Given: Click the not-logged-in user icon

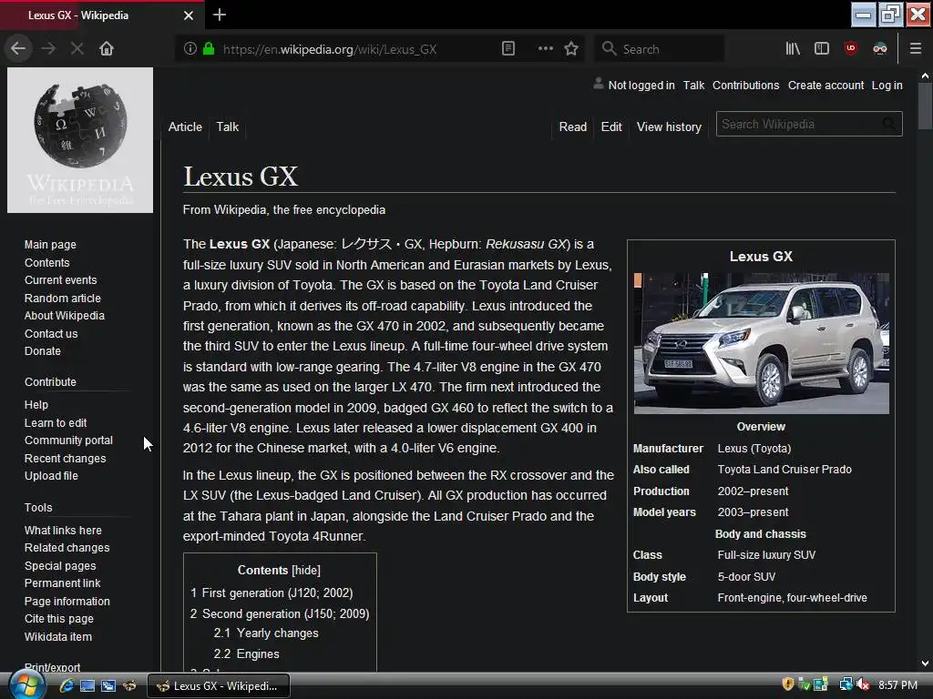Looking at the screenshot, I should point(598,85).
